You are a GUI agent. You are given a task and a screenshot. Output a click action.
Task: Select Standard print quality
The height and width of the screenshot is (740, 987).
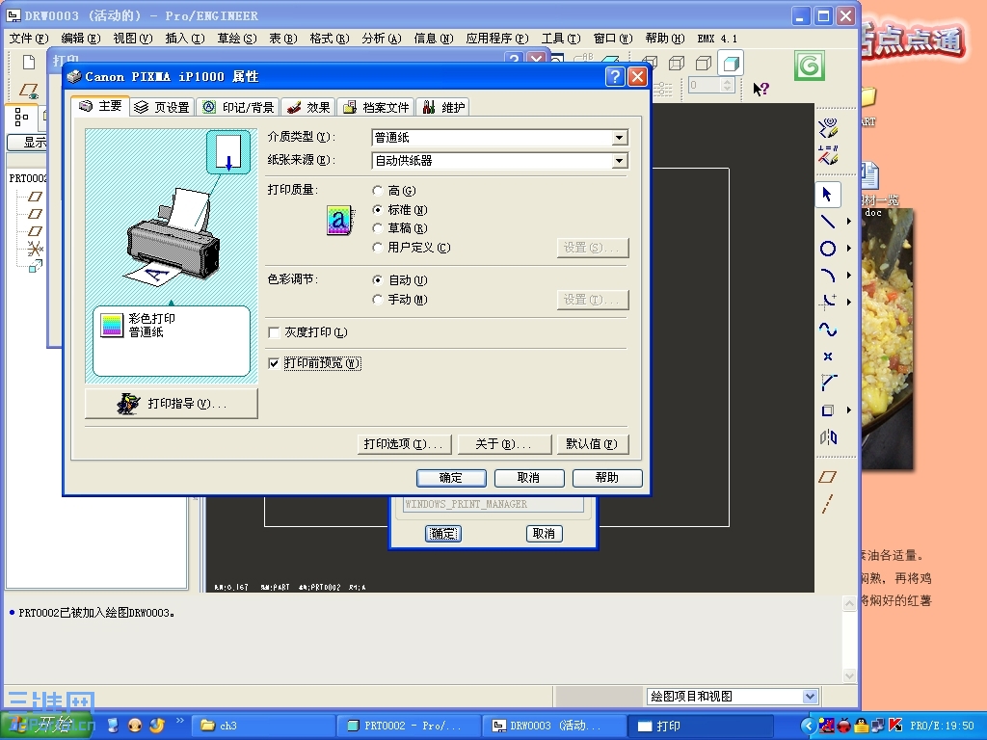pyautogui.click(x=377, y=209)
